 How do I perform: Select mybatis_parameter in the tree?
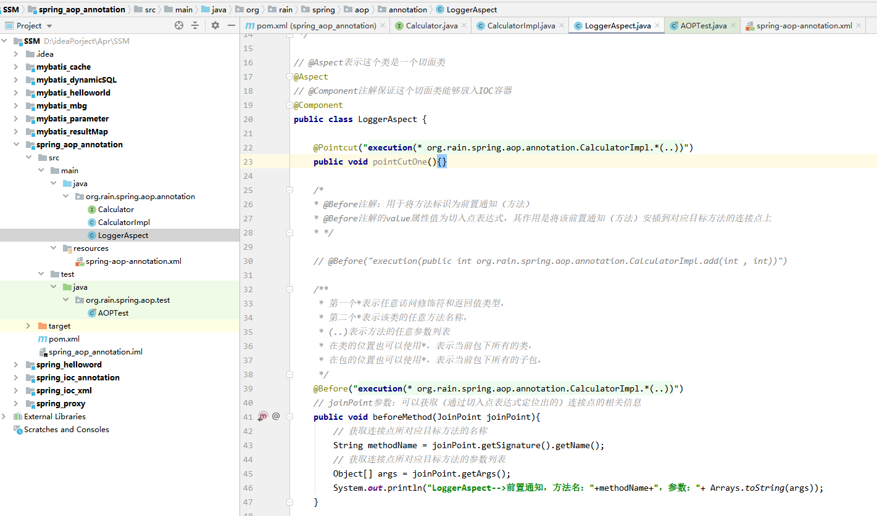coord(72,119)
